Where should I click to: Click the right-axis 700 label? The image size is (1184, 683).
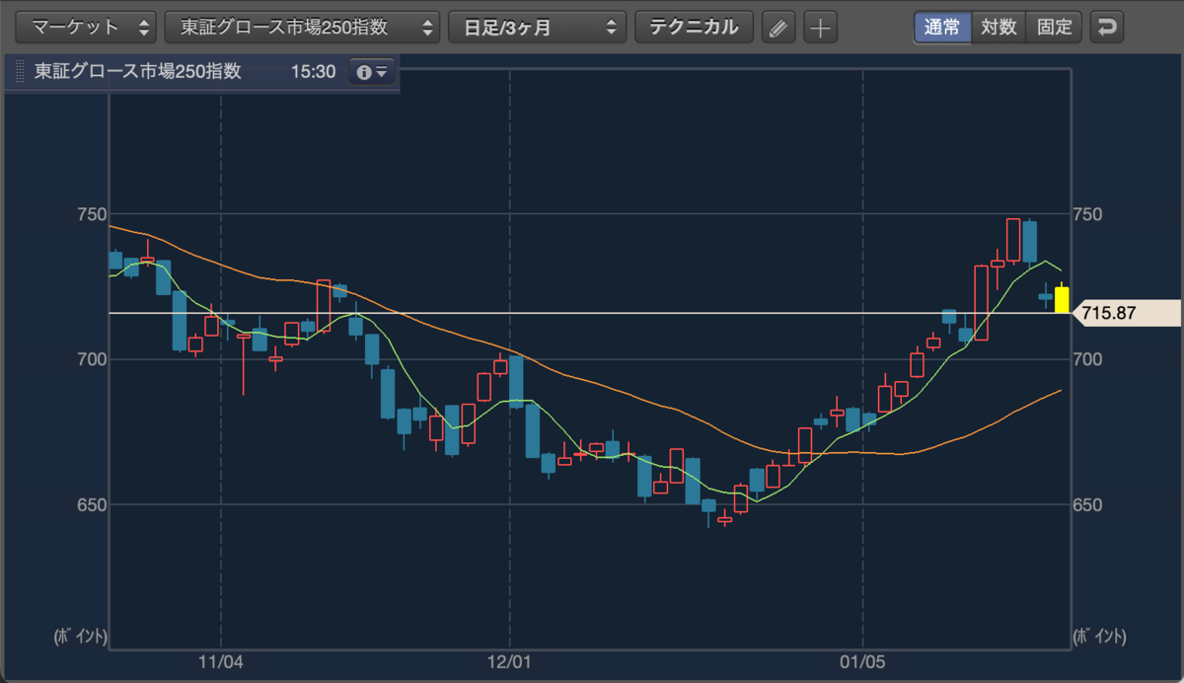coord(1088,359)
